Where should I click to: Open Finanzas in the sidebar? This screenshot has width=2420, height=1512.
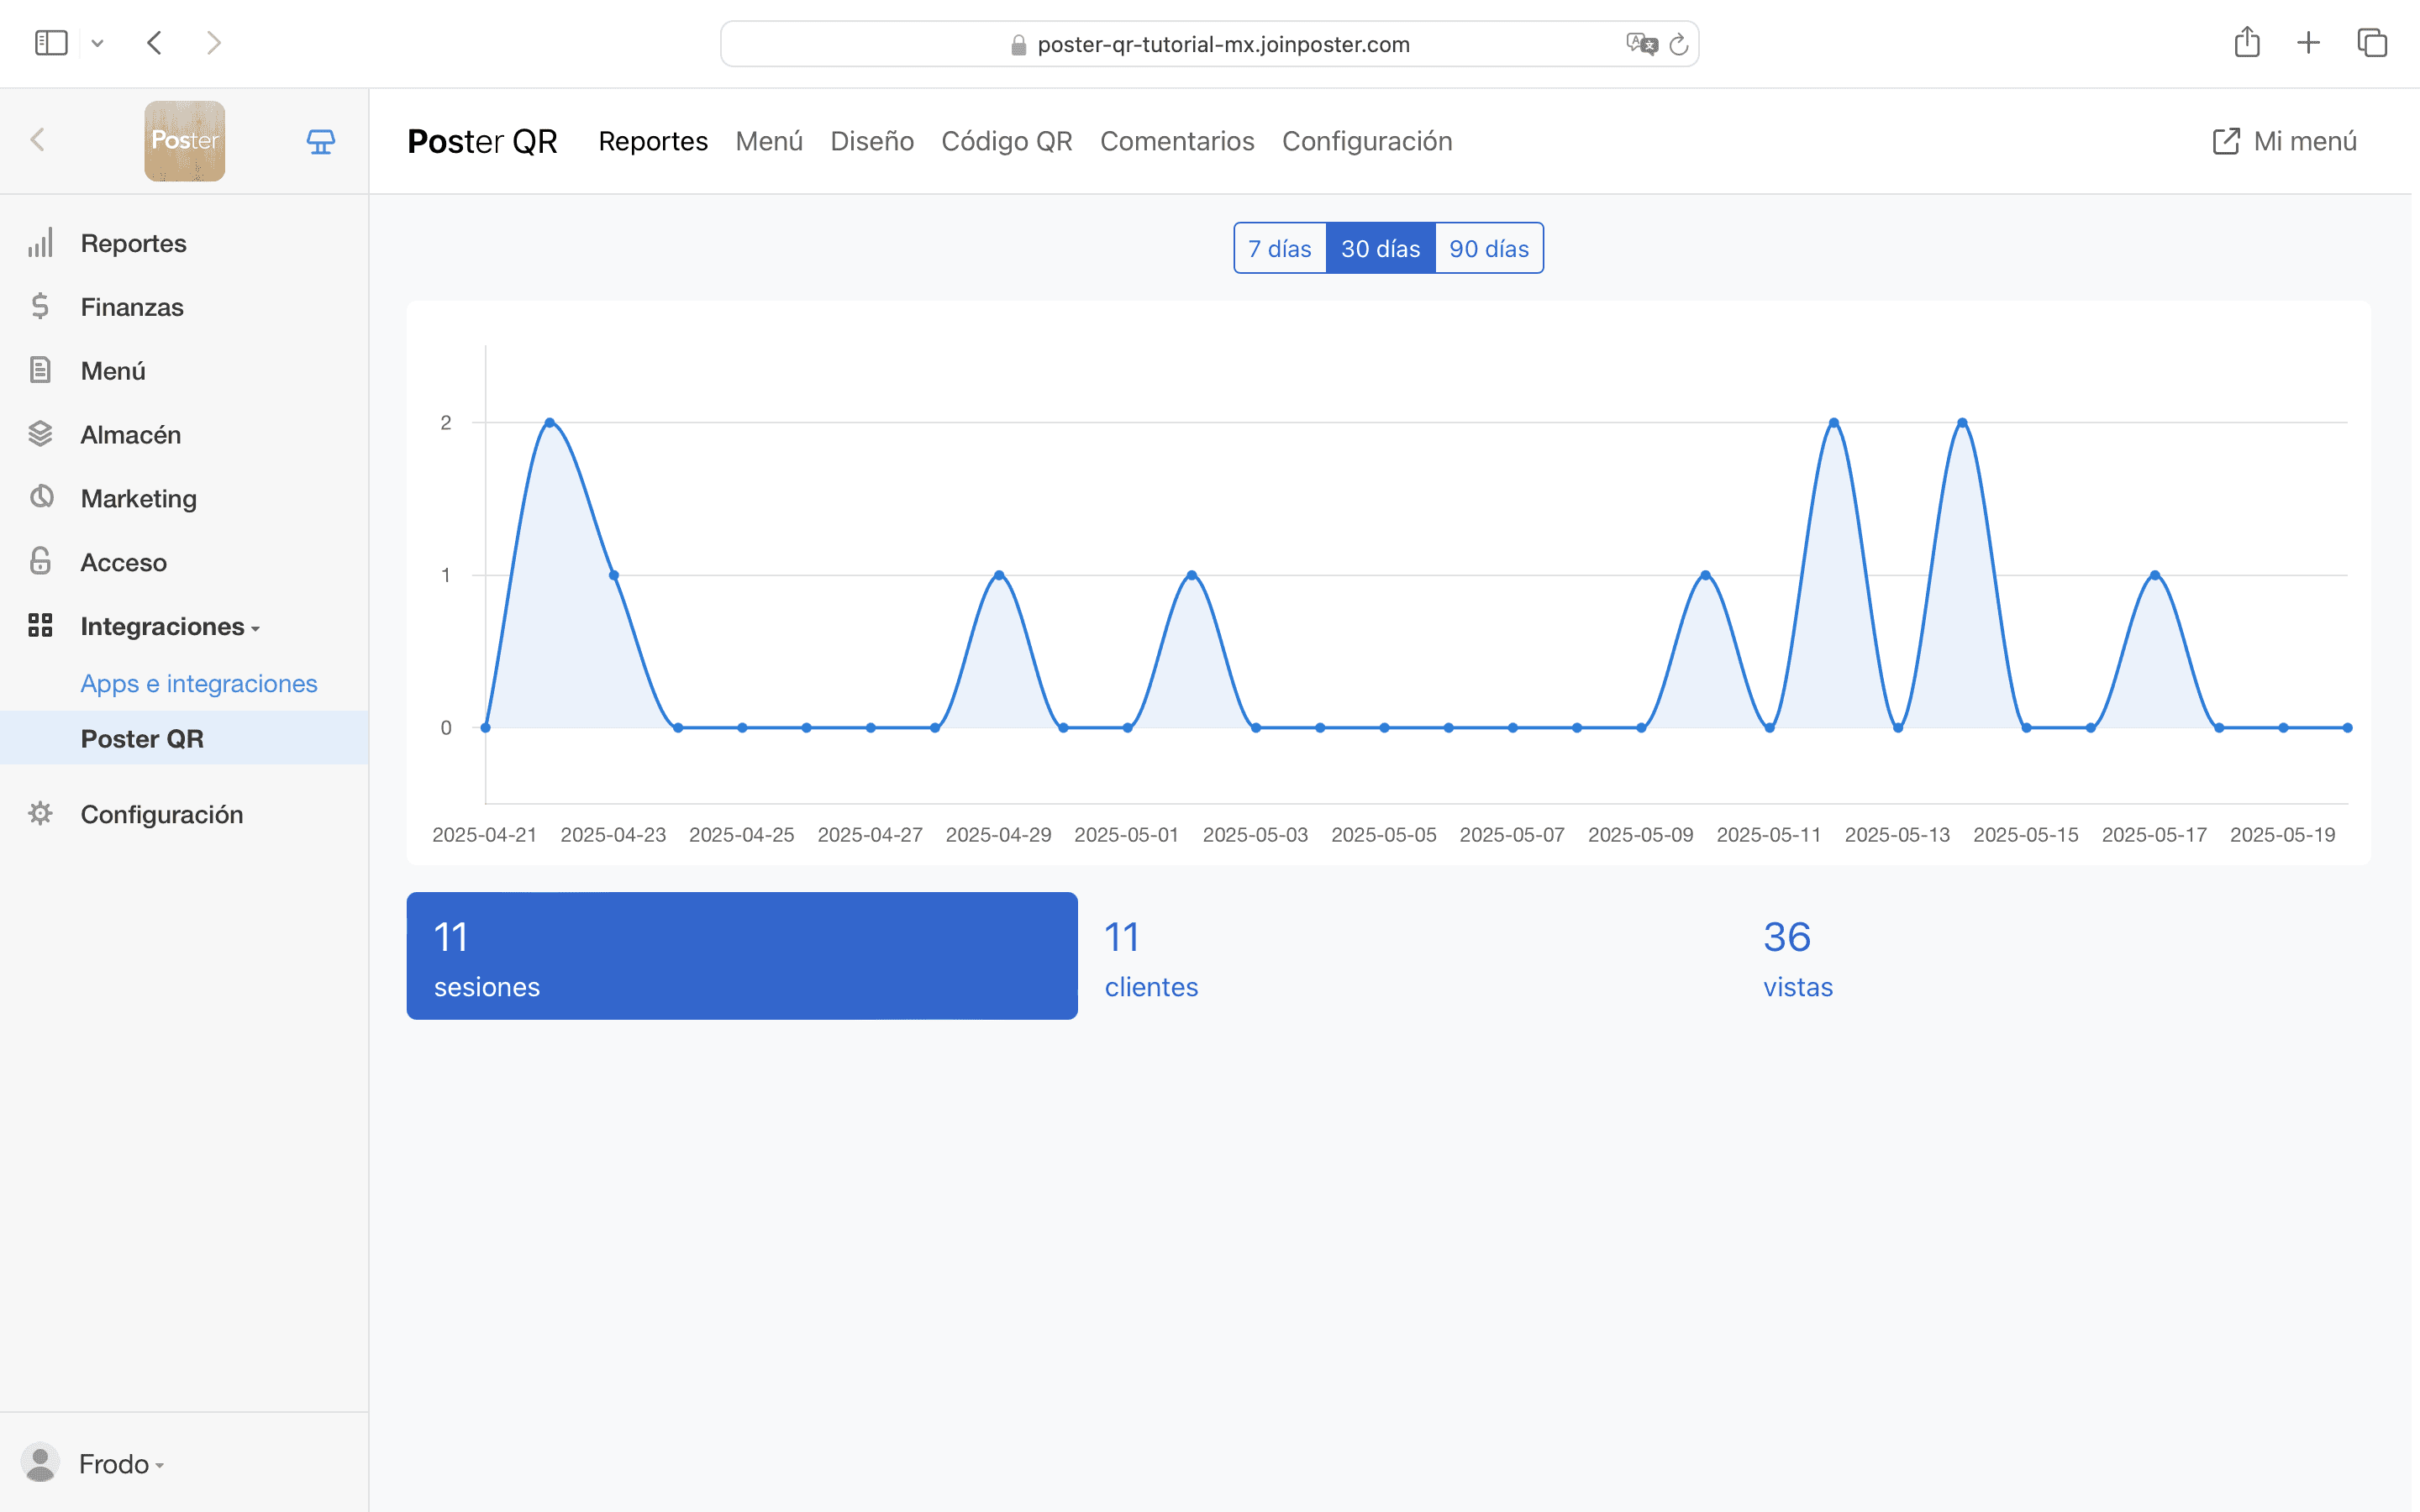click(x=132, y=307)
